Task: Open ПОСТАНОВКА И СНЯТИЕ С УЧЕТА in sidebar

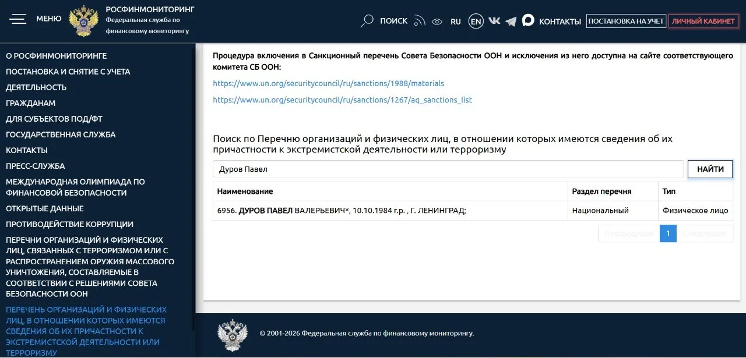Action: coord(68,72)
